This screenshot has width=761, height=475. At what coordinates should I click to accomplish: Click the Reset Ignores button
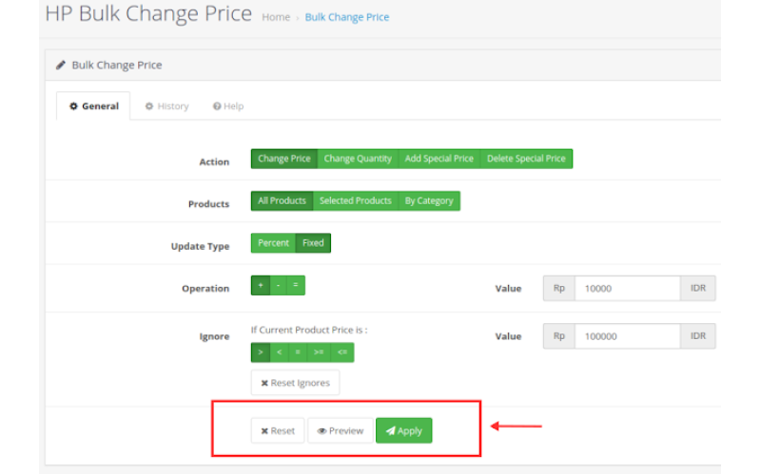pyautogui.click(x=295, y=383)
